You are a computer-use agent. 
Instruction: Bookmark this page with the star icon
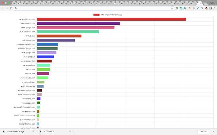172,8
